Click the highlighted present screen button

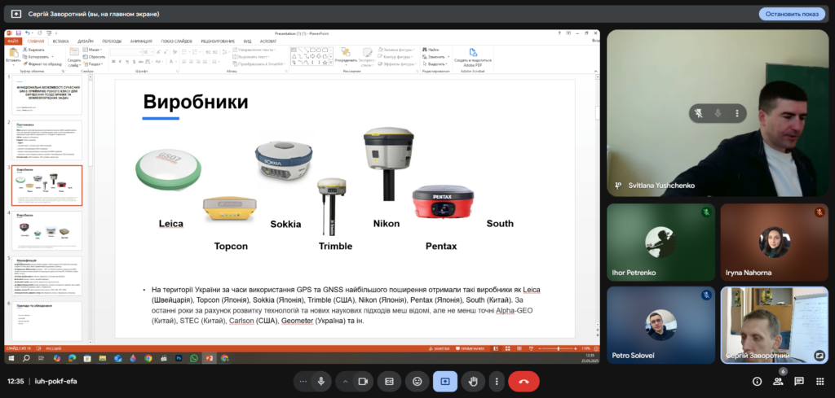(x=445, y=381)
